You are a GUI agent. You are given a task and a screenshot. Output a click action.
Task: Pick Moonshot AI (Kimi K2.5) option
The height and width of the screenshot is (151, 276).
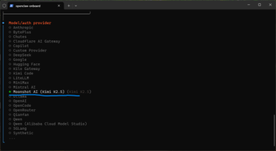click(39, 92)
